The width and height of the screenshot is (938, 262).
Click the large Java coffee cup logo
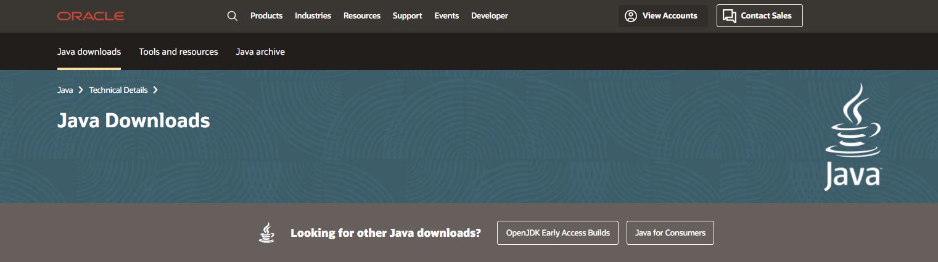point(854,136)
